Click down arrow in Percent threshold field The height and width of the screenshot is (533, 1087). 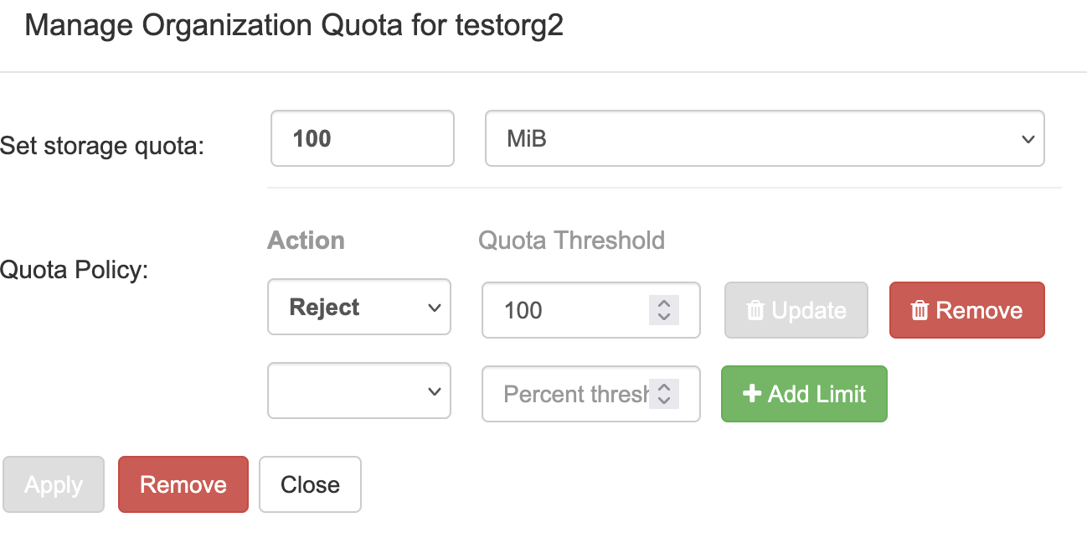664,401
